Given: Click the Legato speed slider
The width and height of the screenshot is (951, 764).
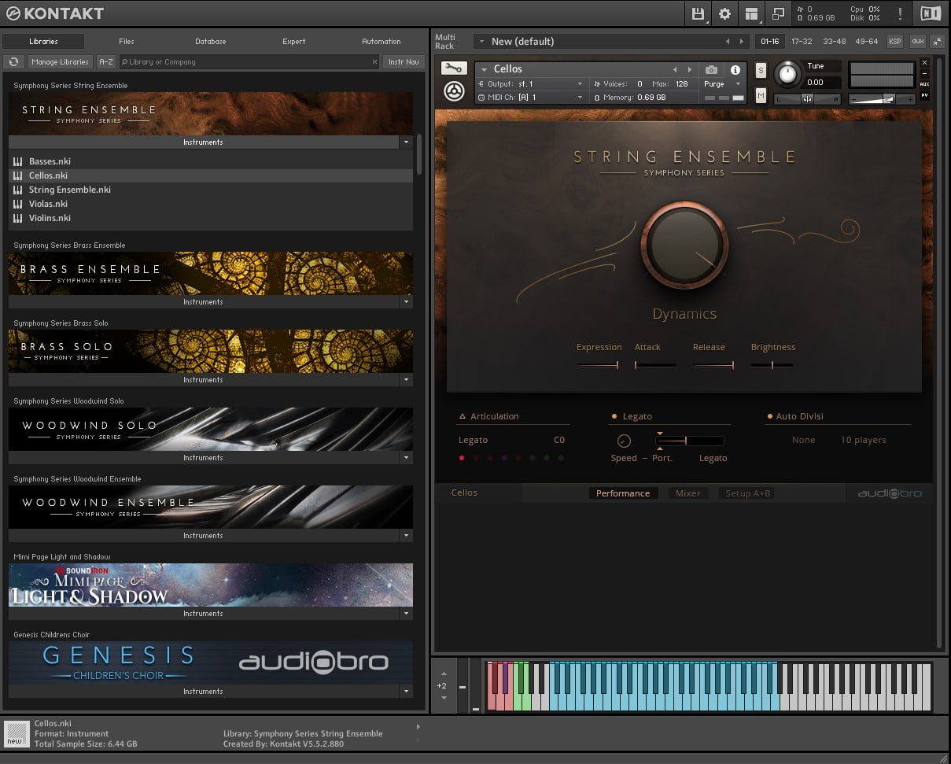Looking at the screenshot, I should click(x=690, y=441).
